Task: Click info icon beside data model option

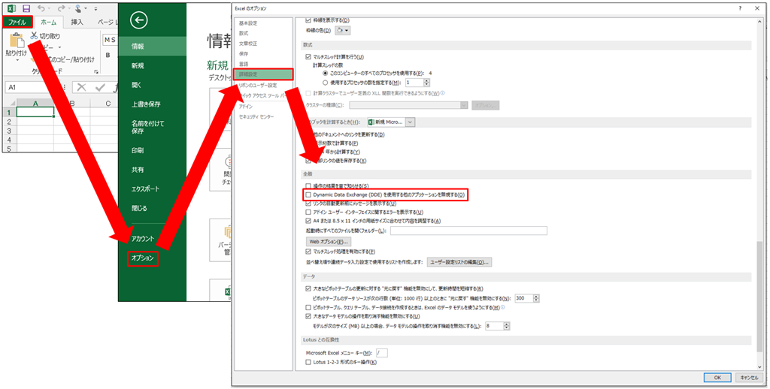Action: coord(502,308)
